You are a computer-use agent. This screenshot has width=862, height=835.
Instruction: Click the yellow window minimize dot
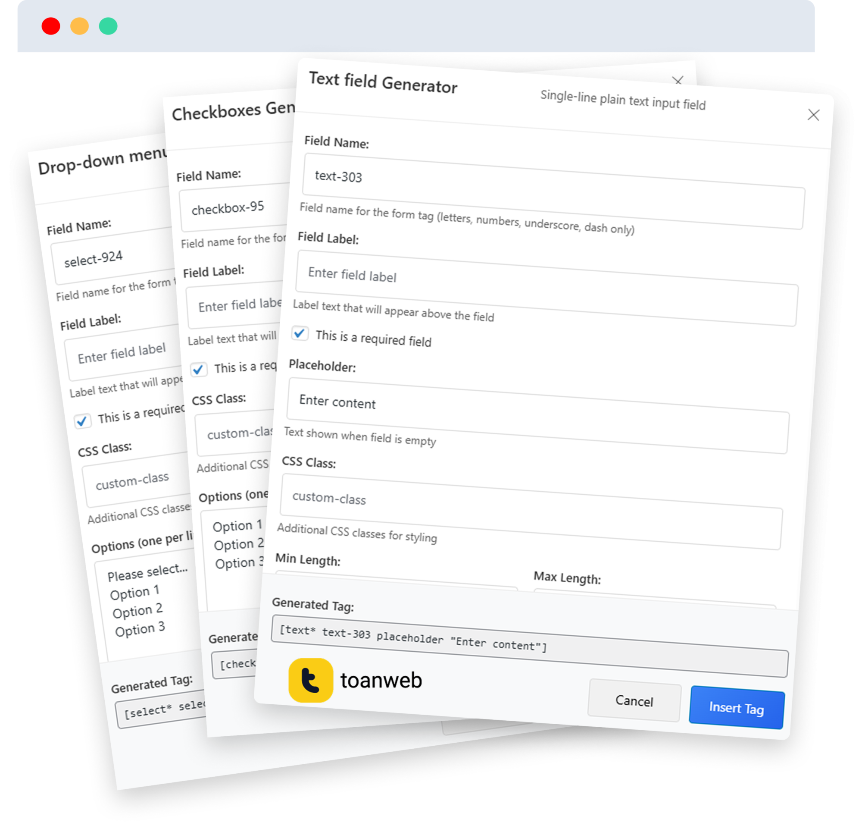tap(80, 26)
